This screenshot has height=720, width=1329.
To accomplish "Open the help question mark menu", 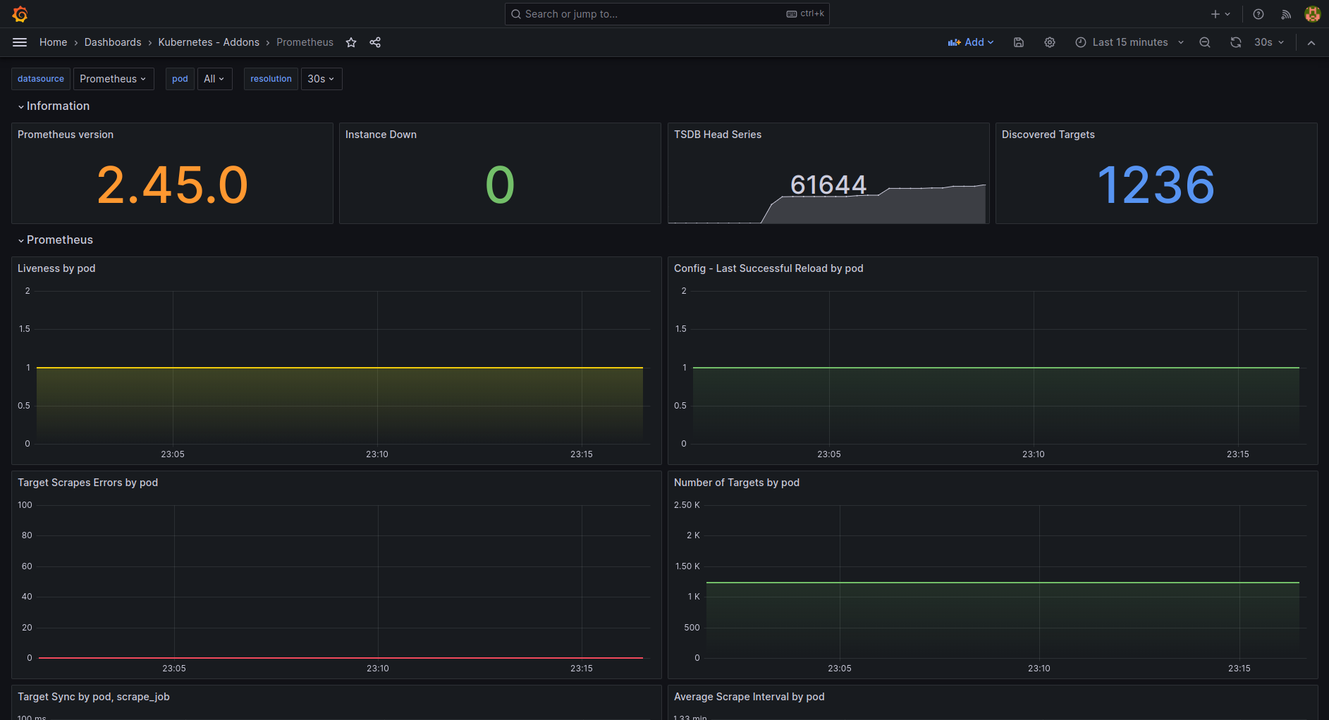I will [1258, 14].
